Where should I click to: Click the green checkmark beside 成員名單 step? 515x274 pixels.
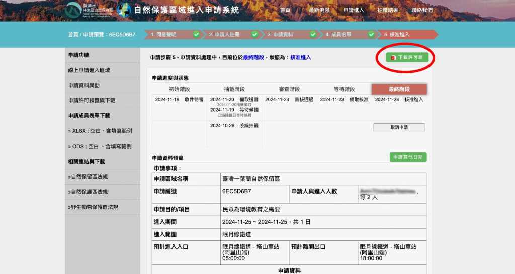[x=371, y=35]
